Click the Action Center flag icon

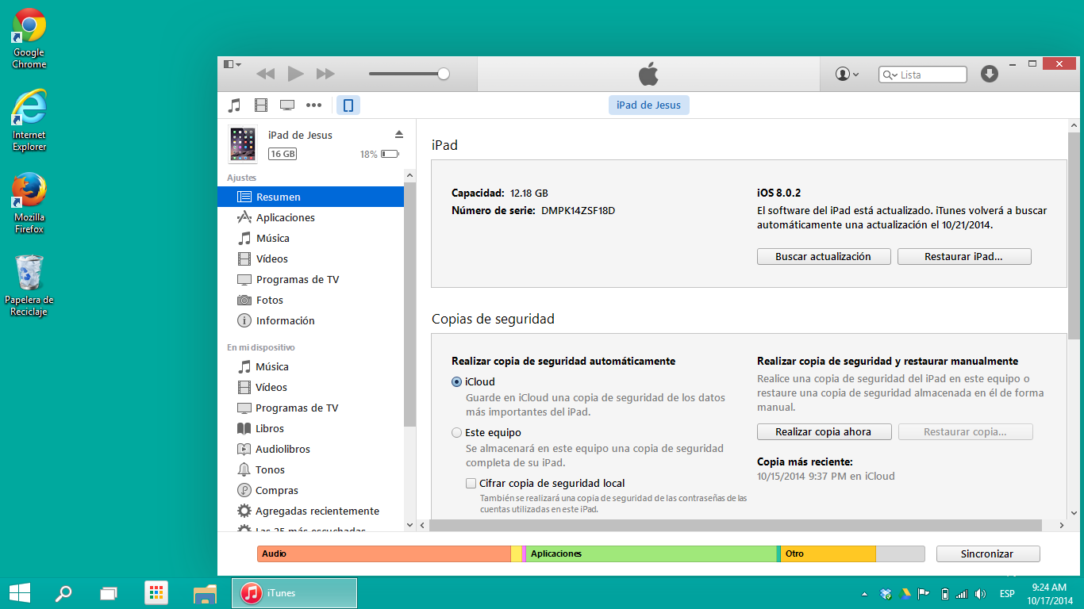pyautogui.click(x=924, y=593)
